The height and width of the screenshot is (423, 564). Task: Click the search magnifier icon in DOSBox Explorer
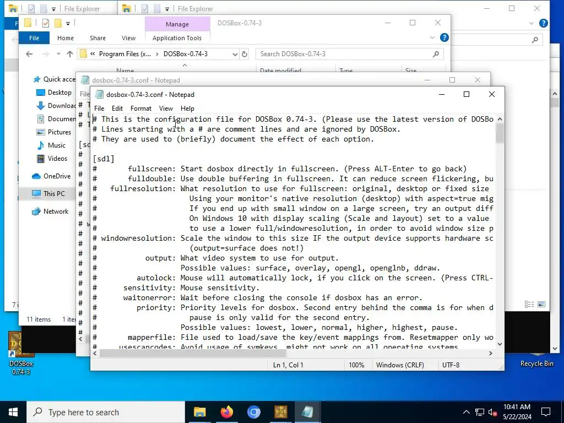click(436, 54)
